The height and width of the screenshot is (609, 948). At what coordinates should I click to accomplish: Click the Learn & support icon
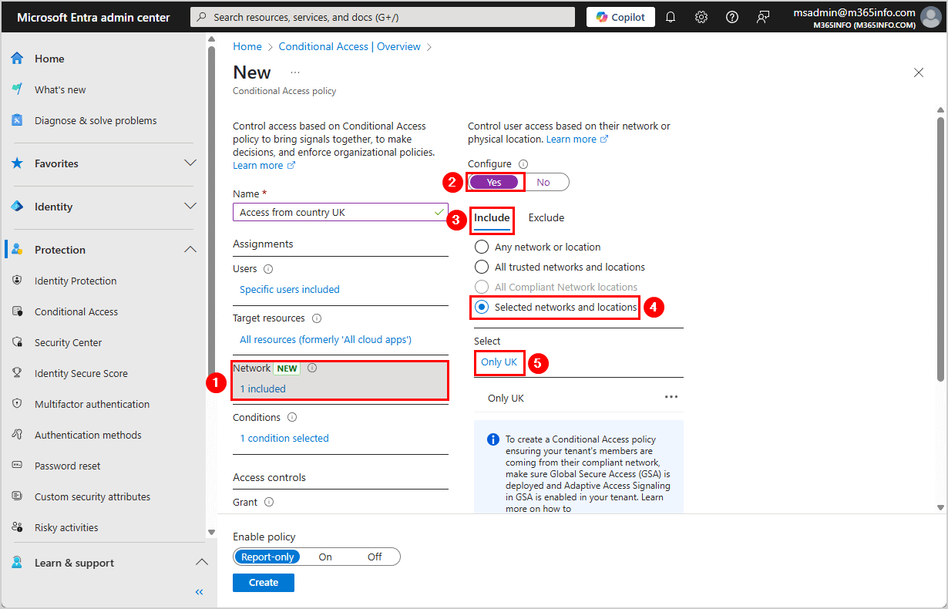(x=17, y=563)
